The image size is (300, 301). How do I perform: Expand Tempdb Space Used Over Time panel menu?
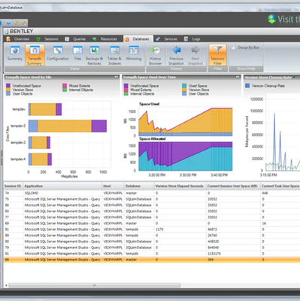(238, 78)
